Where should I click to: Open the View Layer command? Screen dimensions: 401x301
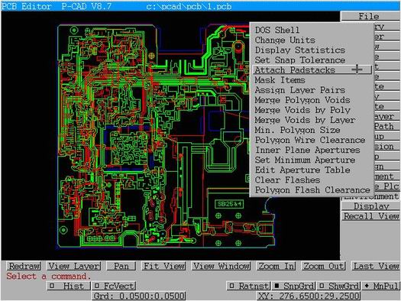[x=74, y=266]
